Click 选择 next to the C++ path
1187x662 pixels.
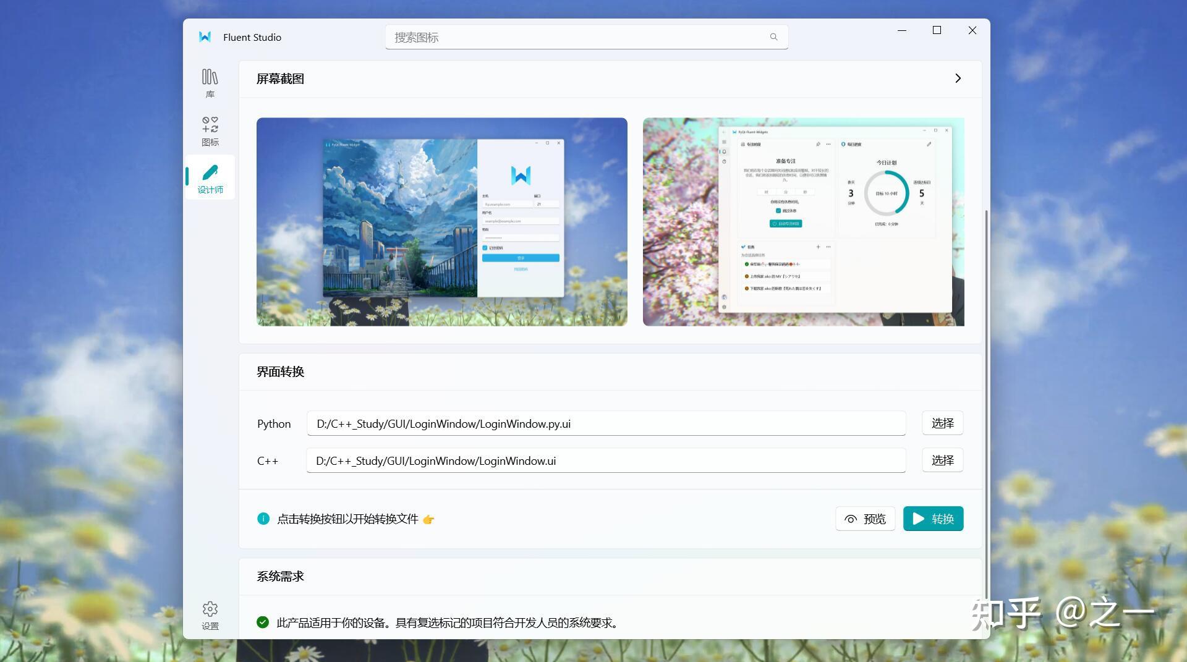click(942, 460)
